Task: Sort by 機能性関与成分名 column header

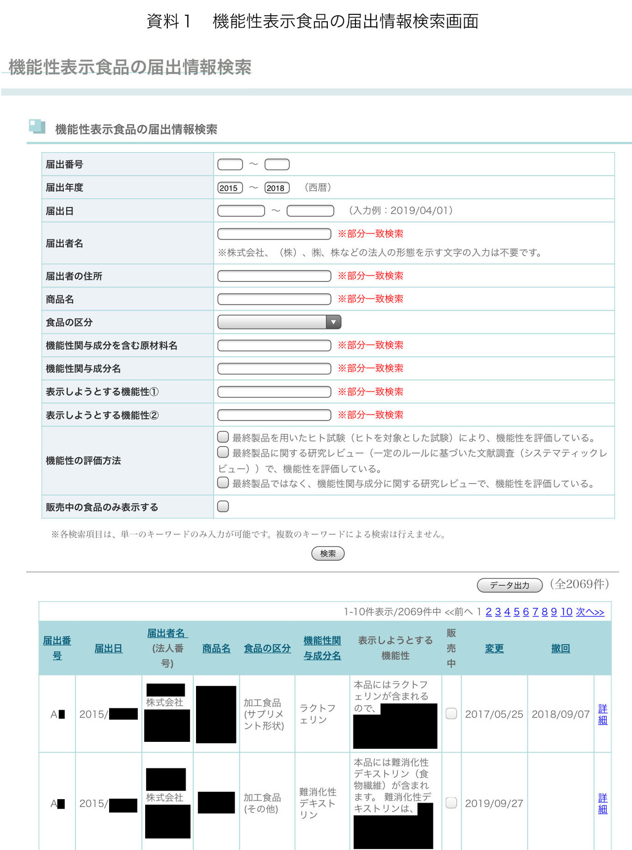Action: (322, 648)
